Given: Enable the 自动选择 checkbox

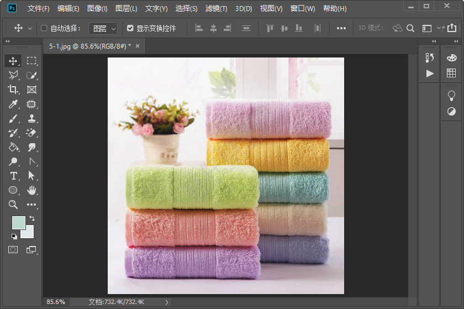Looking at the screenshot, I should coord(44,28).
